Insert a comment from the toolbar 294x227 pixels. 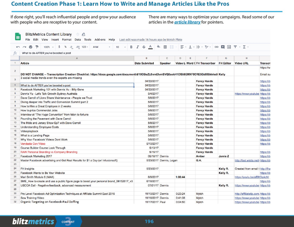[223, 47]
